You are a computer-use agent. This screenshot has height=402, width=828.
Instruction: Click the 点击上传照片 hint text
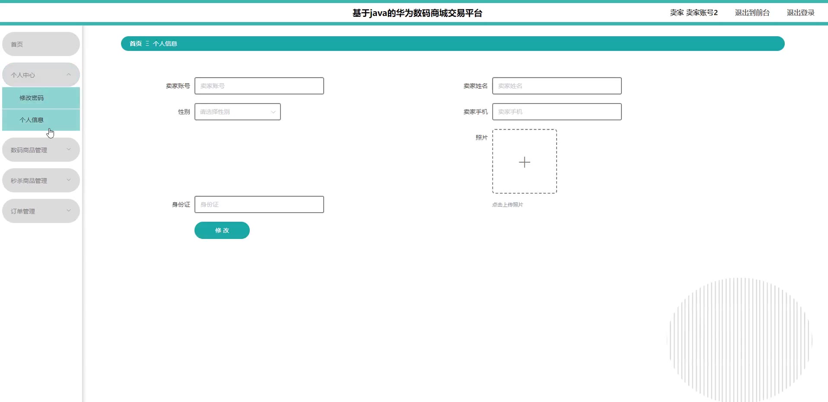pyautogui.click(x=508, y=205)
